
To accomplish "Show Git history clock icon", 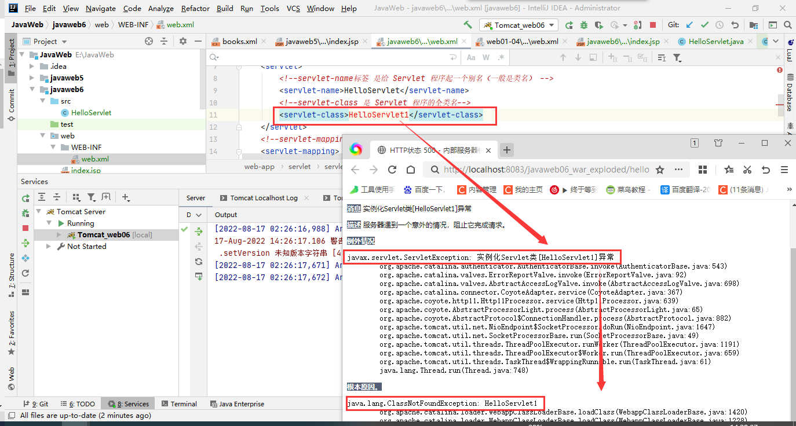I will (720, 25).
